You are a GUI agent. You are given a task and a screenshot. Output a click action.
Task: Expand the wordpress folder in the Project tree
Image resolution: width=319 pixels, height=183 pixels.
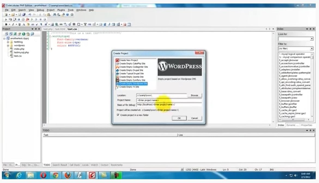[8, 45]
